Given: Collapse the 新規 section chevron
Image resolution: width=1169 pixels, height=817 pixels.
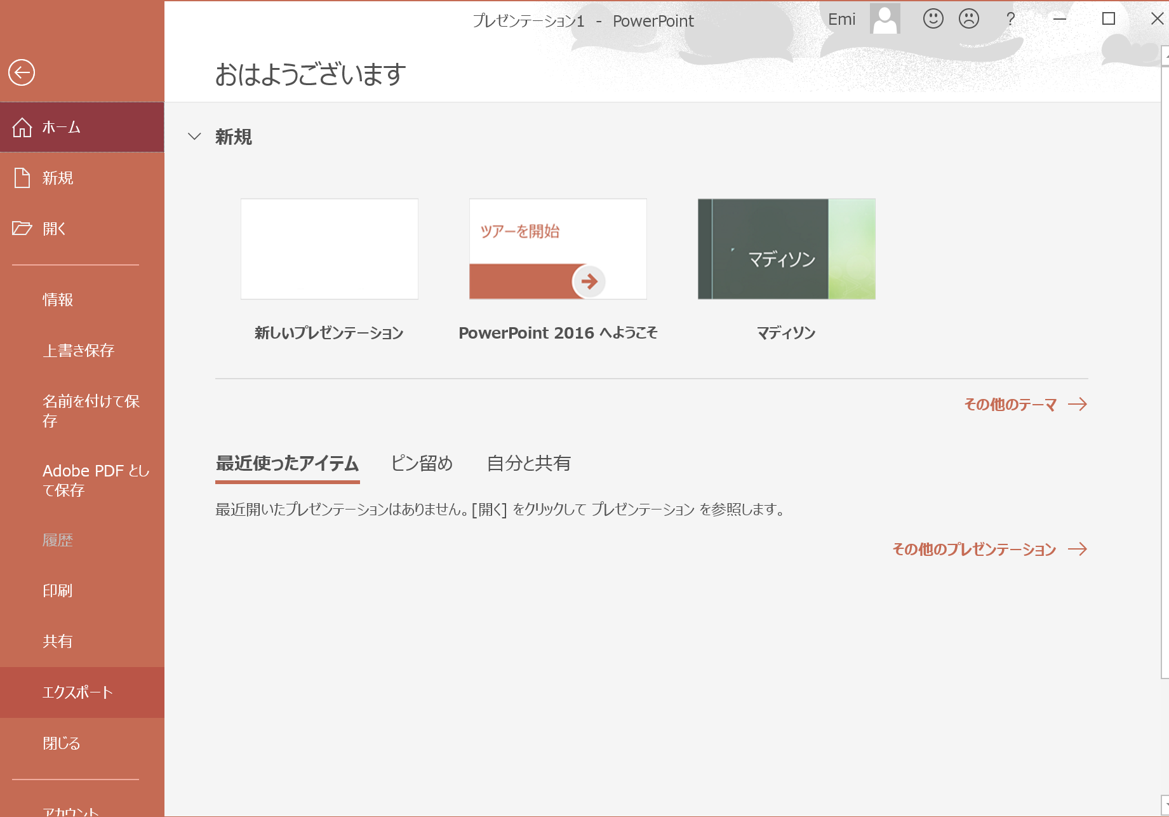Looking at the screenshot, I should [195, 137].
